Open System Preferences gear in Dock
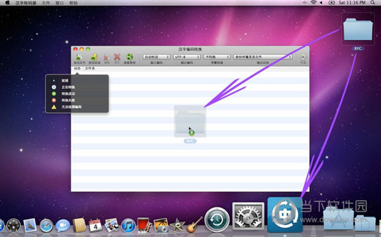Image resolution: width=381 pixels, height=237 pixels. tap(248, 216)
